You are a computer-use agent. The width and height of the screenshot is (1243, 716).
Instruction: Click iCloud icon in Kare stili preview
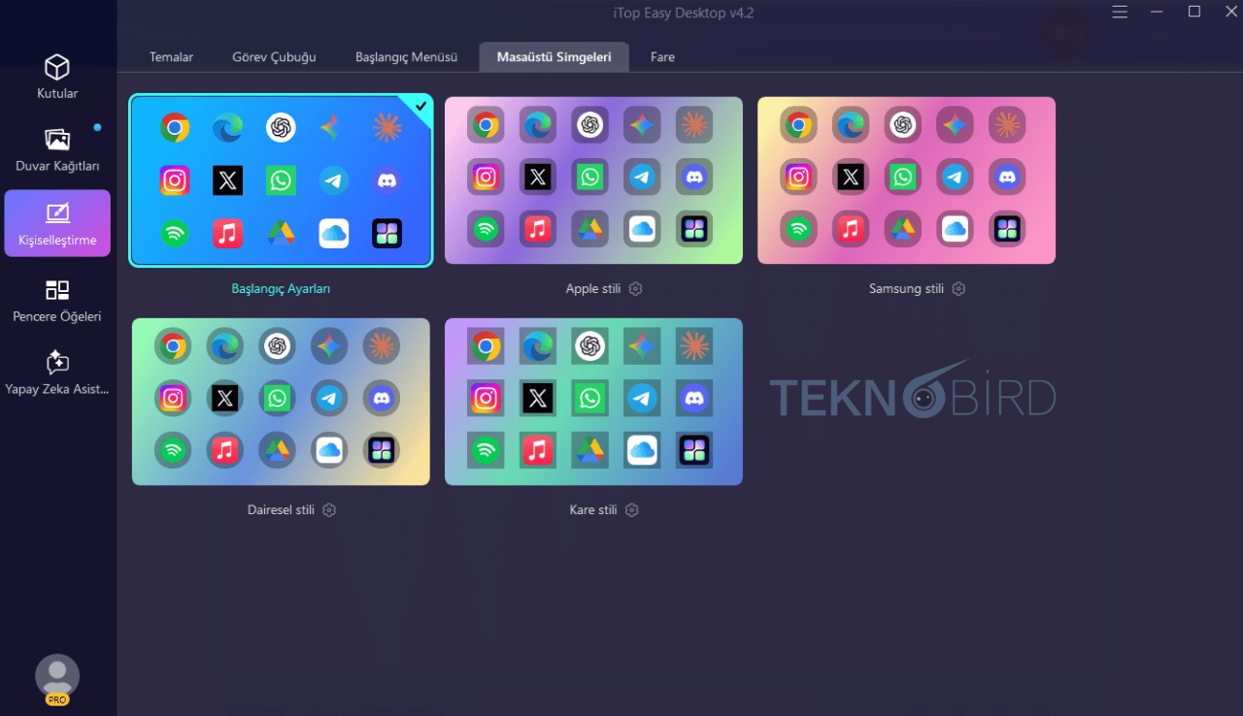[x=642, y=450]
